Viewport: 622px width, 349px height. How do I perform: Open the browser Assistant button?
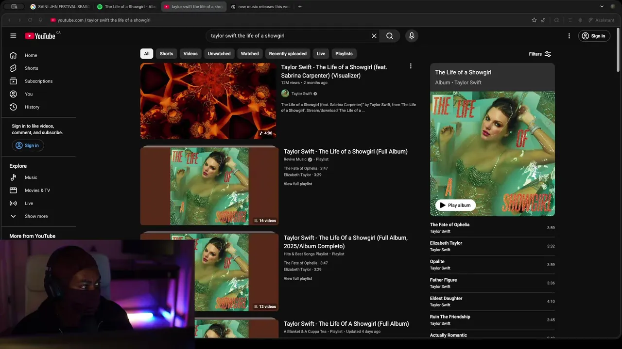[x=601, y=20]
